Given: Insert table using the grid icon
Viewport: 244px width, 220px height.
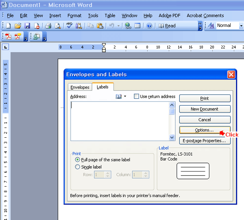Looking at the screenshot, I should (x=137, y=26).
